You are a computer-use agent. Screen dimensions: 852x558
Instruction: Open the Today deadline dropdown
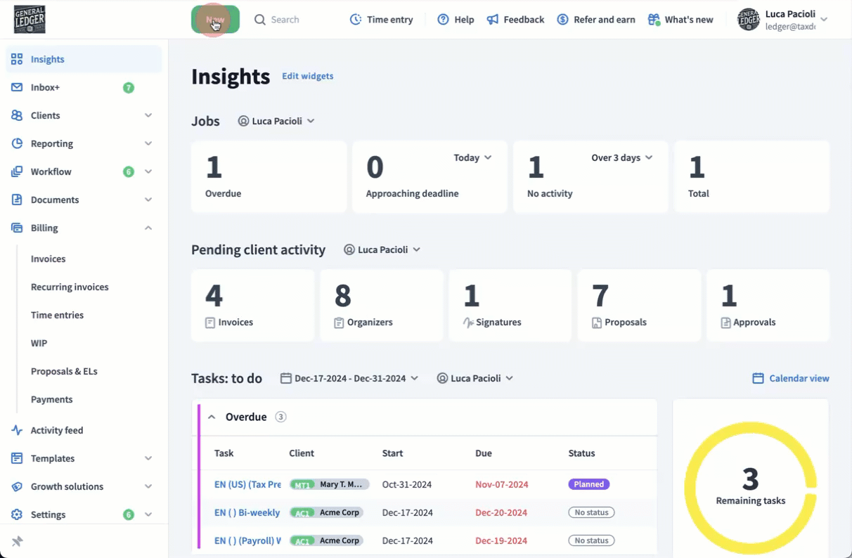(x=472, y=158)
